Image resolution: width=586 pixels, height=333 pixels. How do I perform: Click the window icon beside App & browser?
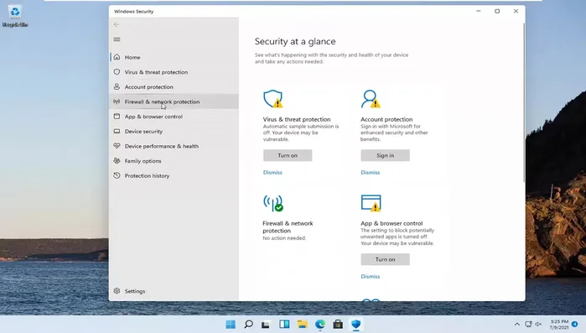click(117, 117)
